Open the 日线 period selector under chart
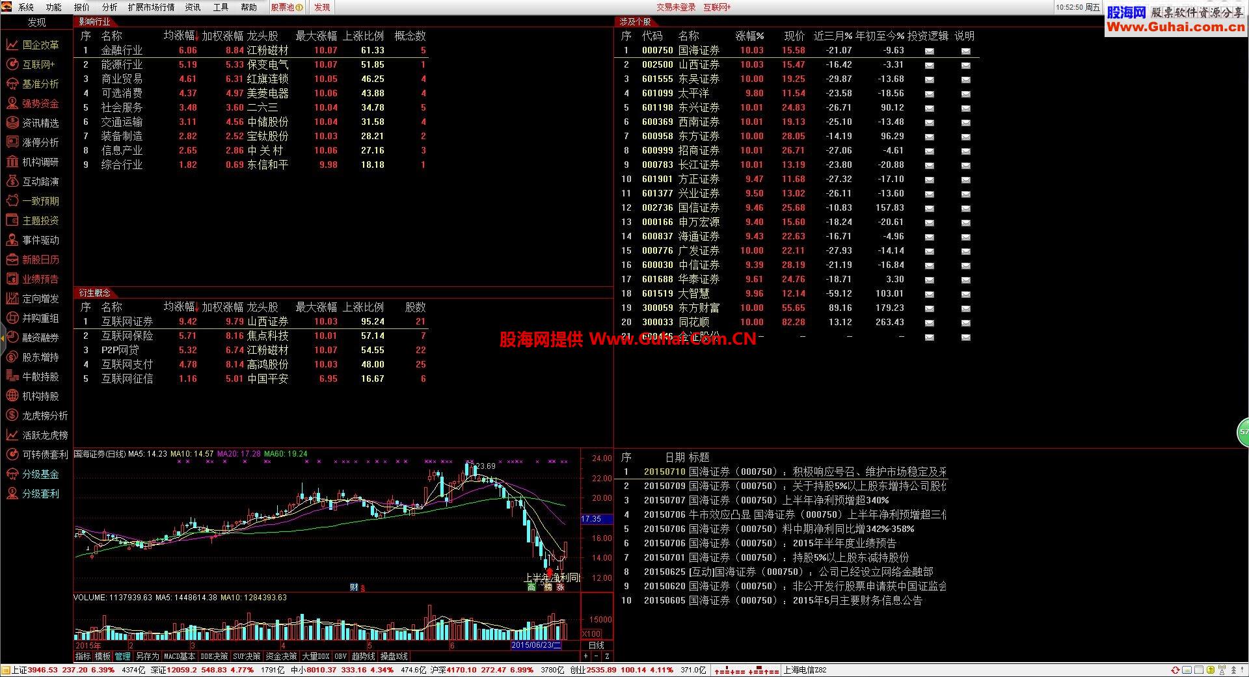The image size is (1249, 677). point(597,645)
